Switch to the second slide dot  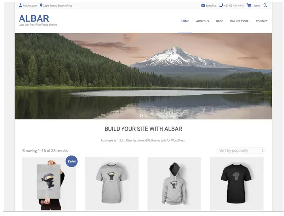point(146,116)
